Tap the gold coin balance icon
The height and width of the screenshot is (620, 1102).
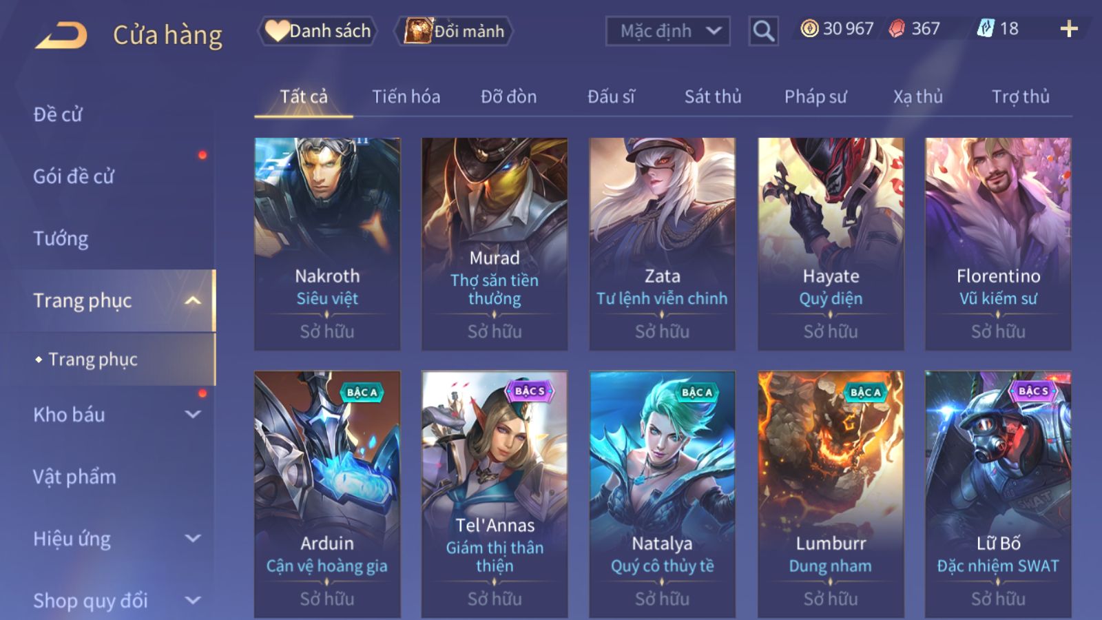pyautogui.click(x=809, y=28)
